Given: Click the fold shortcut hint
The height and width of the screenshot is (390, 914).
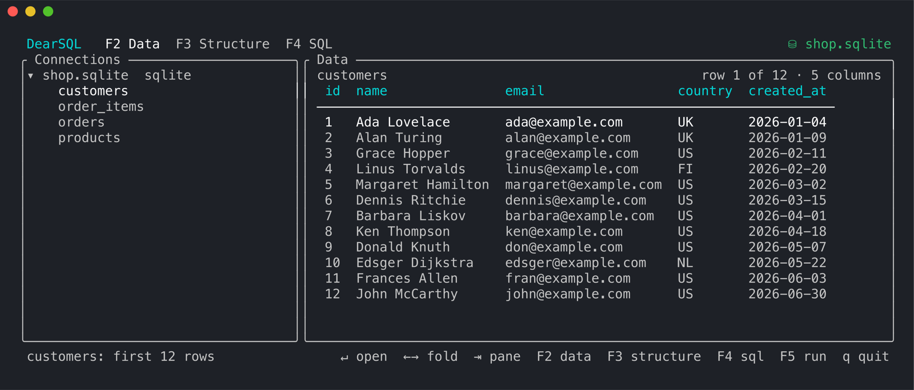Looking at the screenshot, I should [431, 357].
